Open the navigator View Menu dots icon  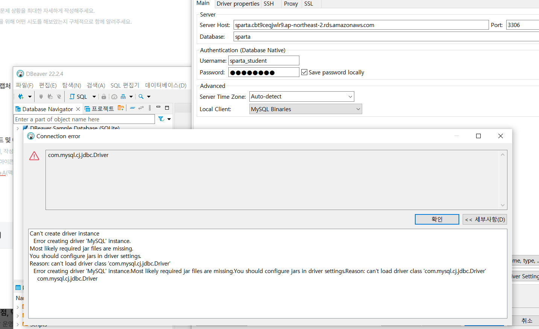150,108
